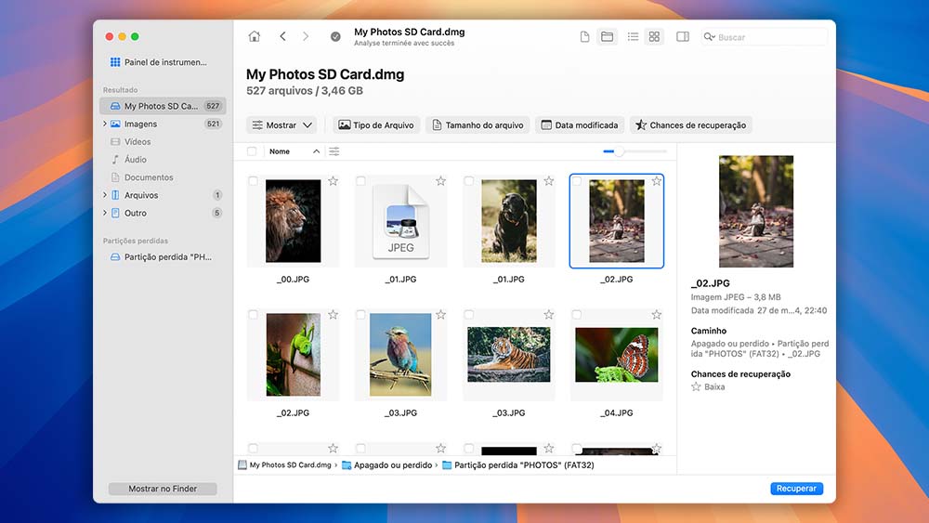929x523 pixels.
Task: Star the _00.JPG lion photo
Action: coord(333,181)
